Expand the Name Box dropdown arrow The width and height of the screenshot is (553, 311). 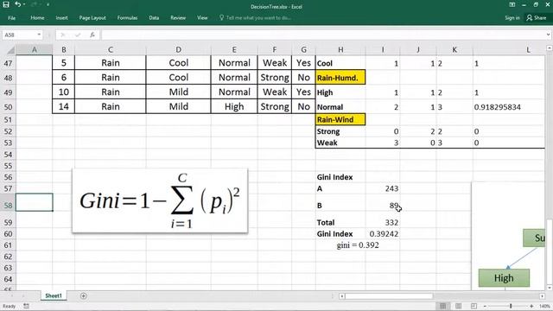coord(39,35)
